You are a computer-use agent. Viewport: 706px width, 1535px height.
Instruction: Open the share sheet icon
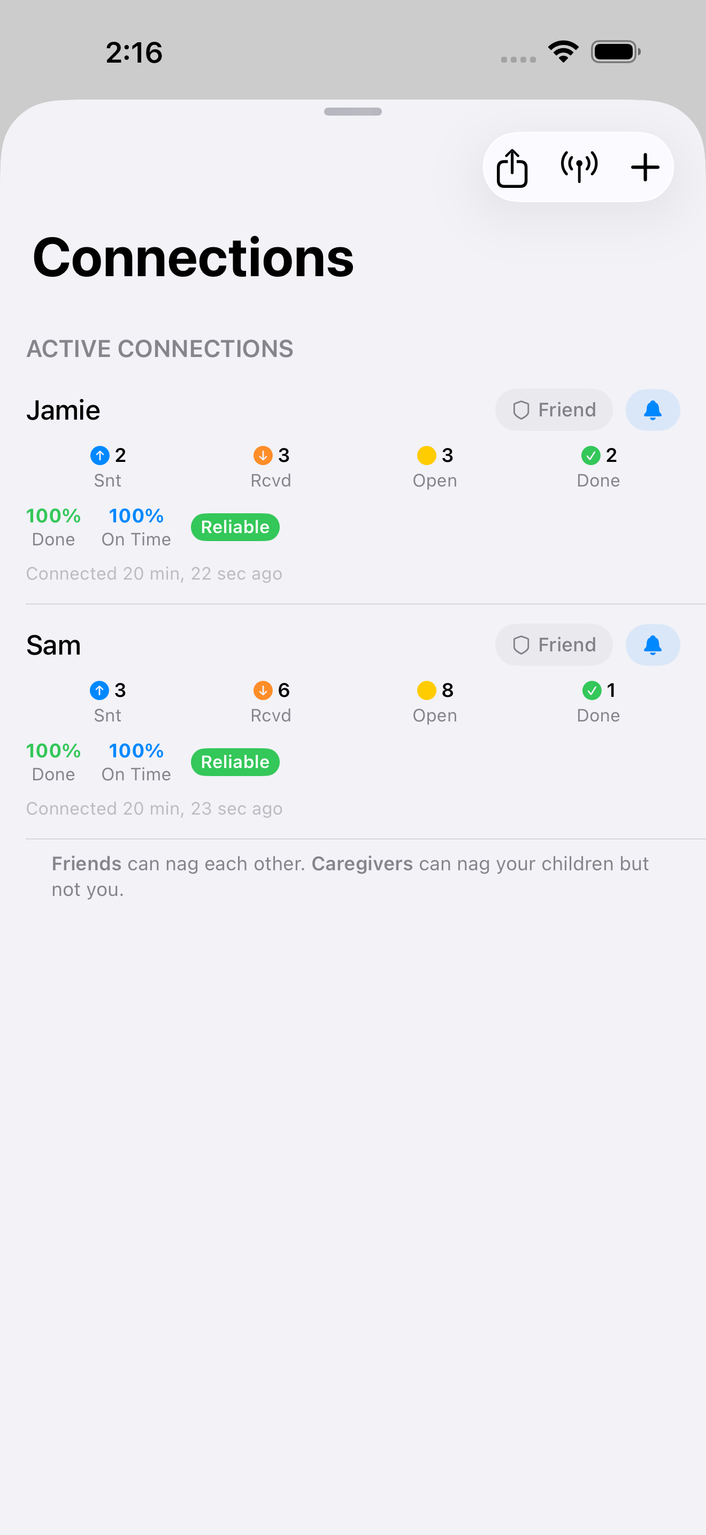pos(511,168)
